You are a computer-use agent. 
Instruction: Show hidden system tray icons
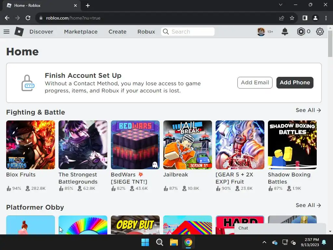coord(264,242)
